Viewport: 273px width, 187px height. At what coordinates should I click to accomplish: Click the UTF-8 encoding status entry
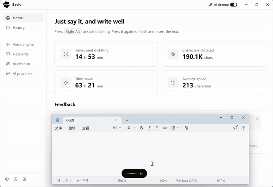221,181
